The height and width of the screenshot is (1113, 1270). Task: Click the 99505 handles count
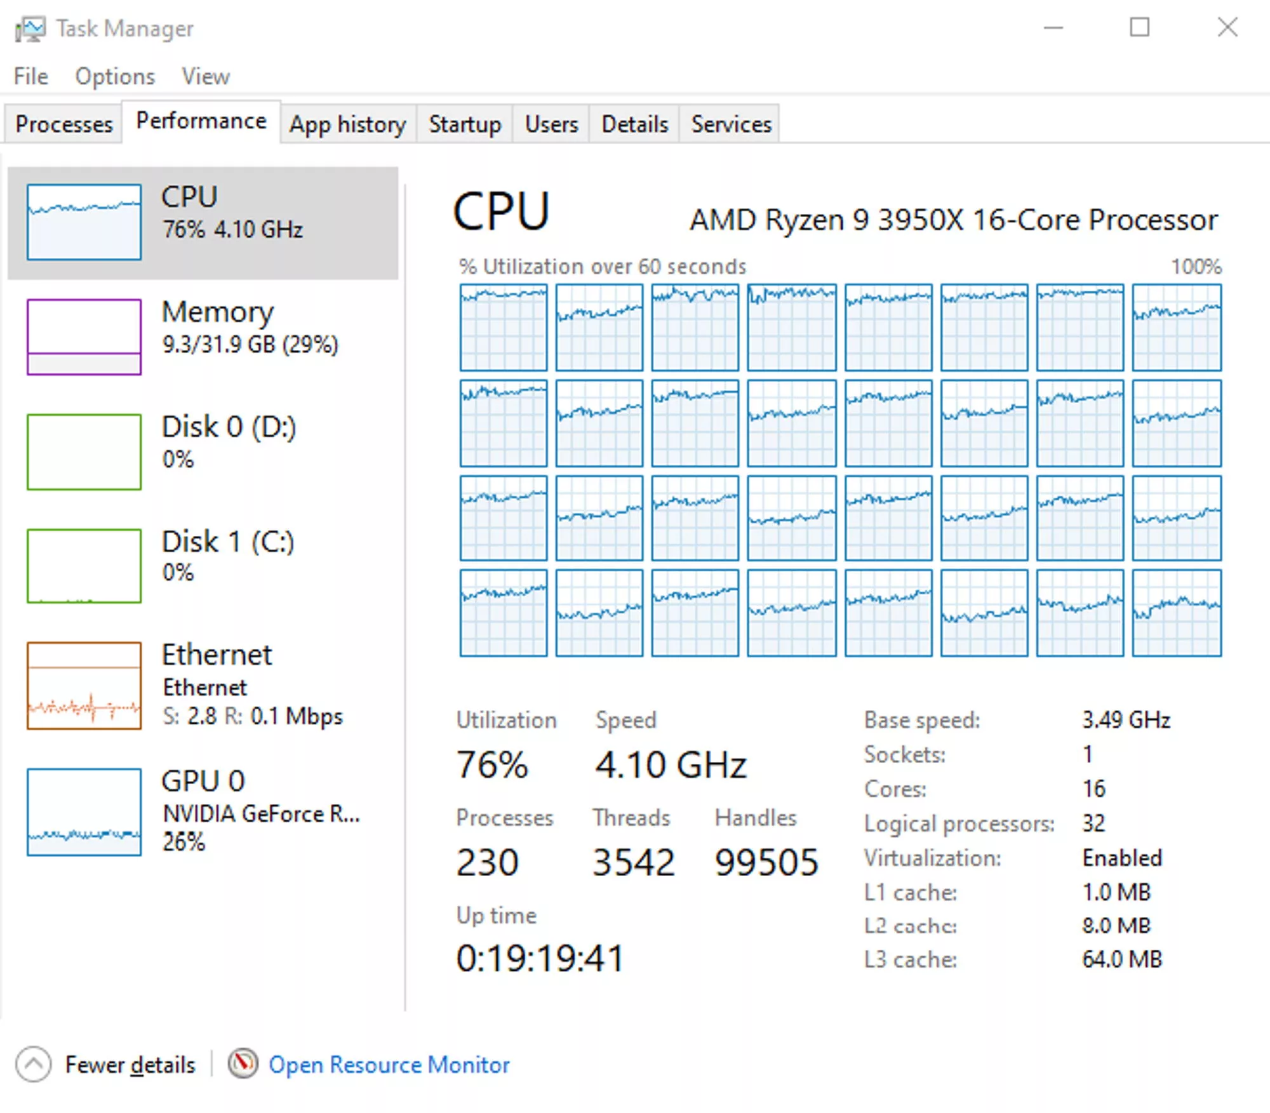pyautogui.click(x=766, y=862)
